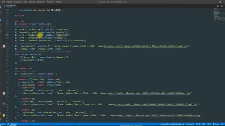Open the bag1.jpg URL on line 23
Image resolution: width=225 pixels, height=126 pixels.
[x=146, y=46]
